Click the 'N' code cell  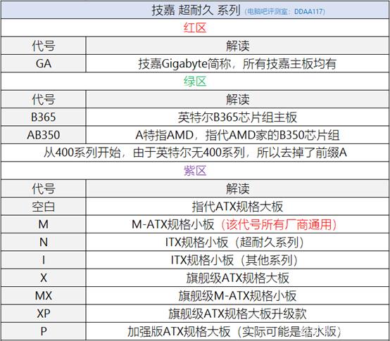point(44,242)
